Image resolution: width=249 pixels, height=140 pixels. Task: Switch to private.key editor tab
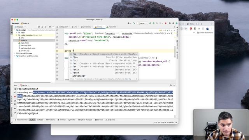(x=86, y=27)
